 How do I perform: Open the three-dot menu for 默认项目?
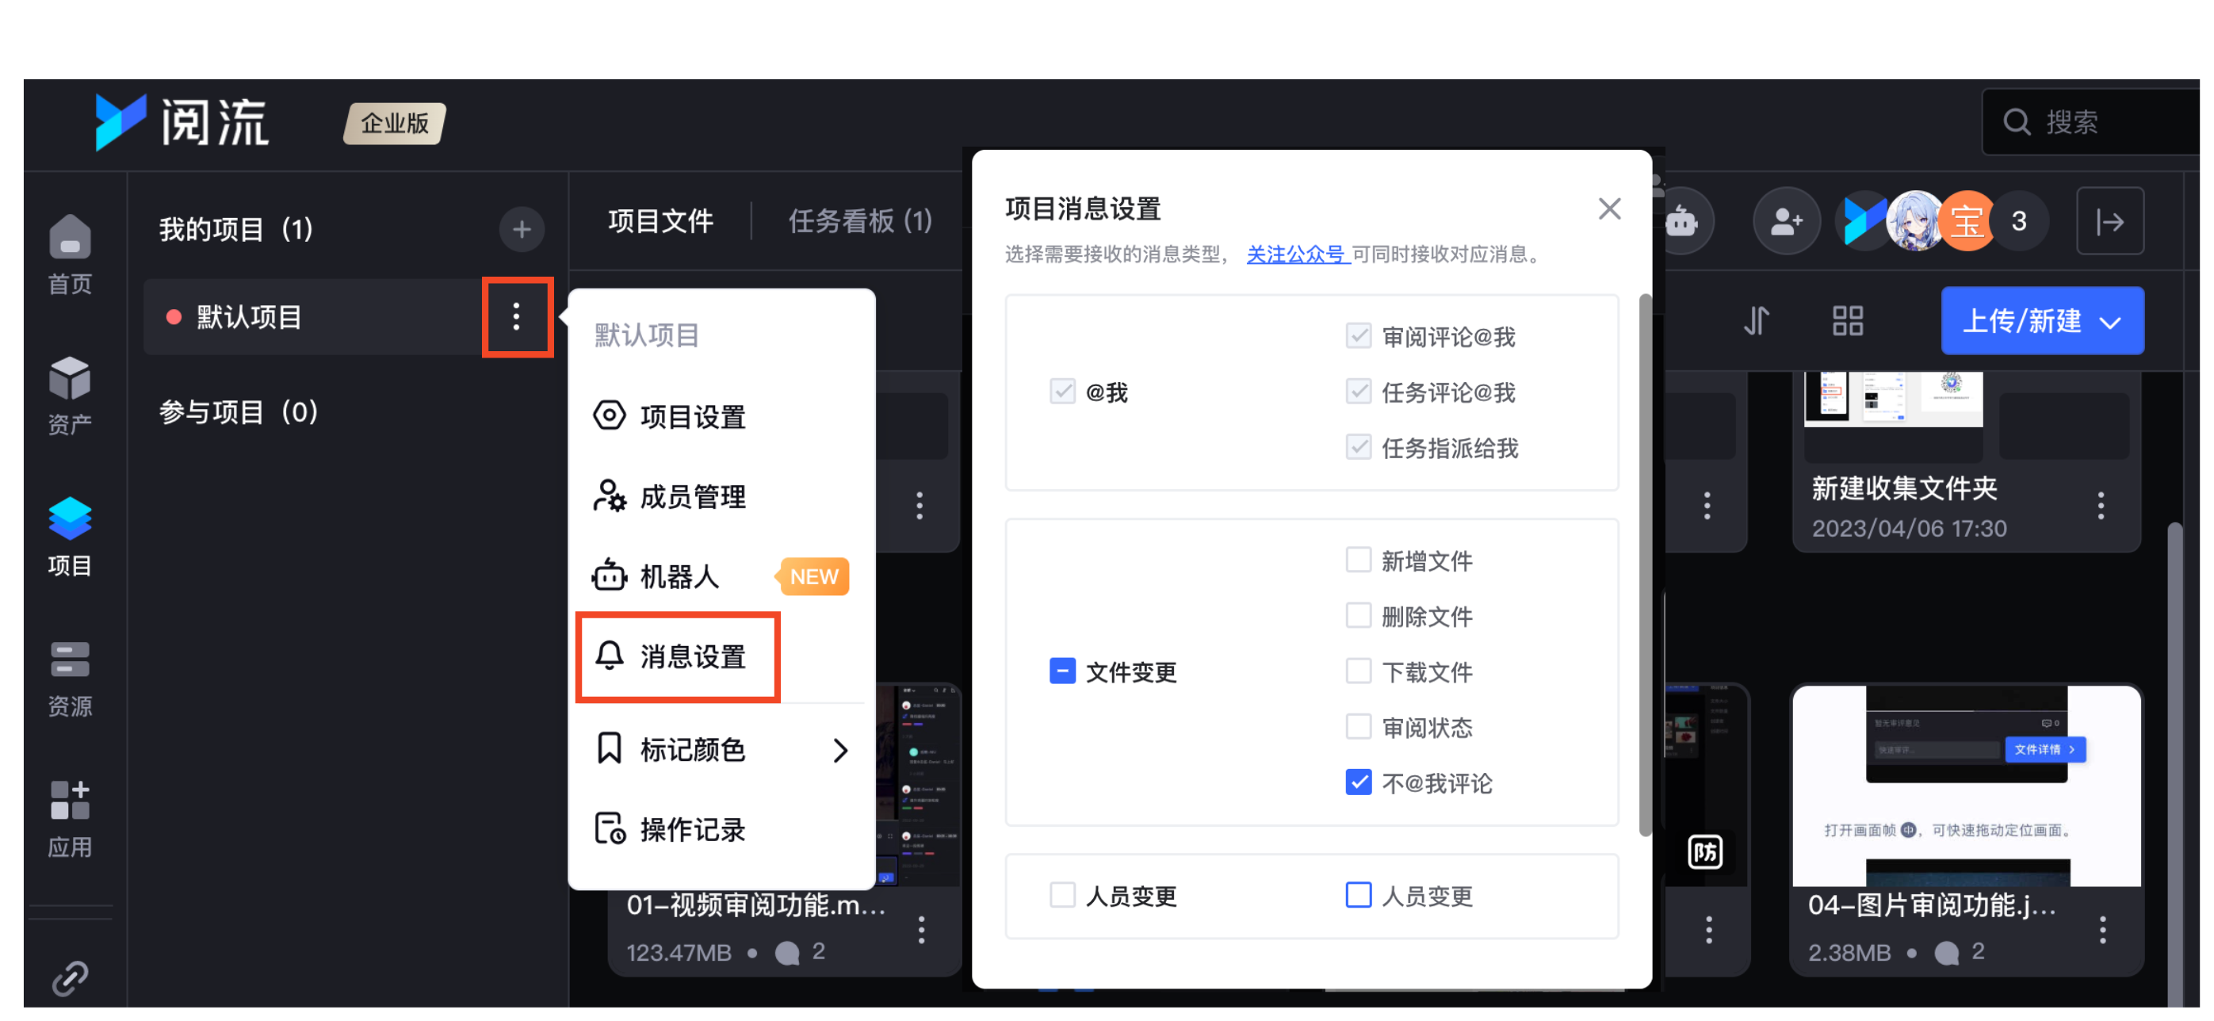pyautogui.click(x=517, y=317)
